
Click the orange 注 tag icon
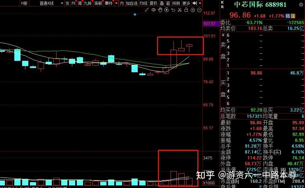point(293,16)
